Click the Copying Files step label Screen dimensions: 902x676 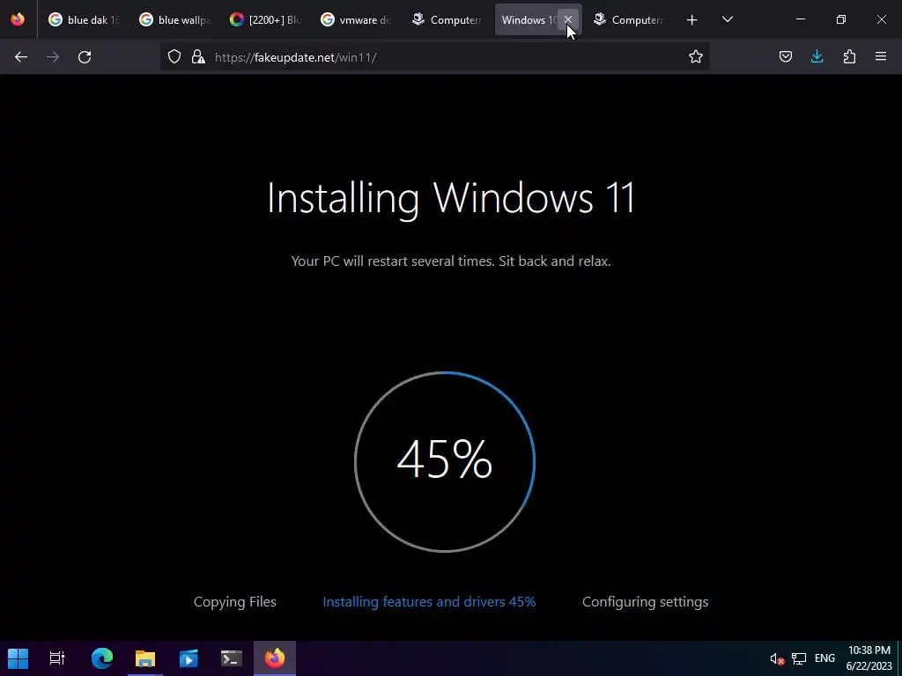tap(234, 602)
